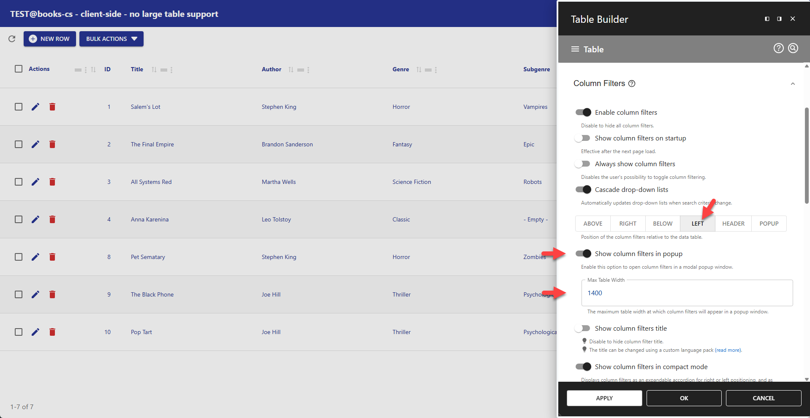Click the Cancel button
The height and width of the screenshot is (418, 810).
click(764, 398)
